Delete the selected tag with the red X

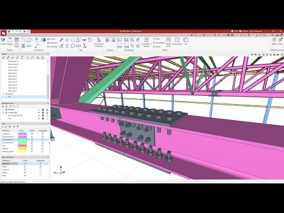tap(9, 127)
